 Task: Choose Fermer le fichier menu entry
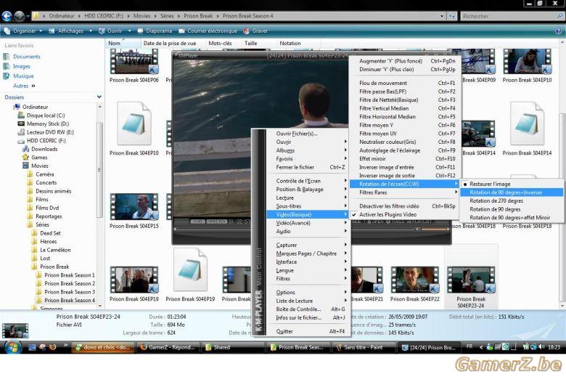307,167
